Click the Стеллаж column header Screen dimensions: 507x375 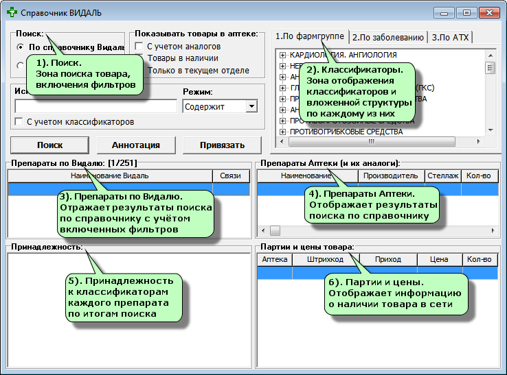click(442, 176)
